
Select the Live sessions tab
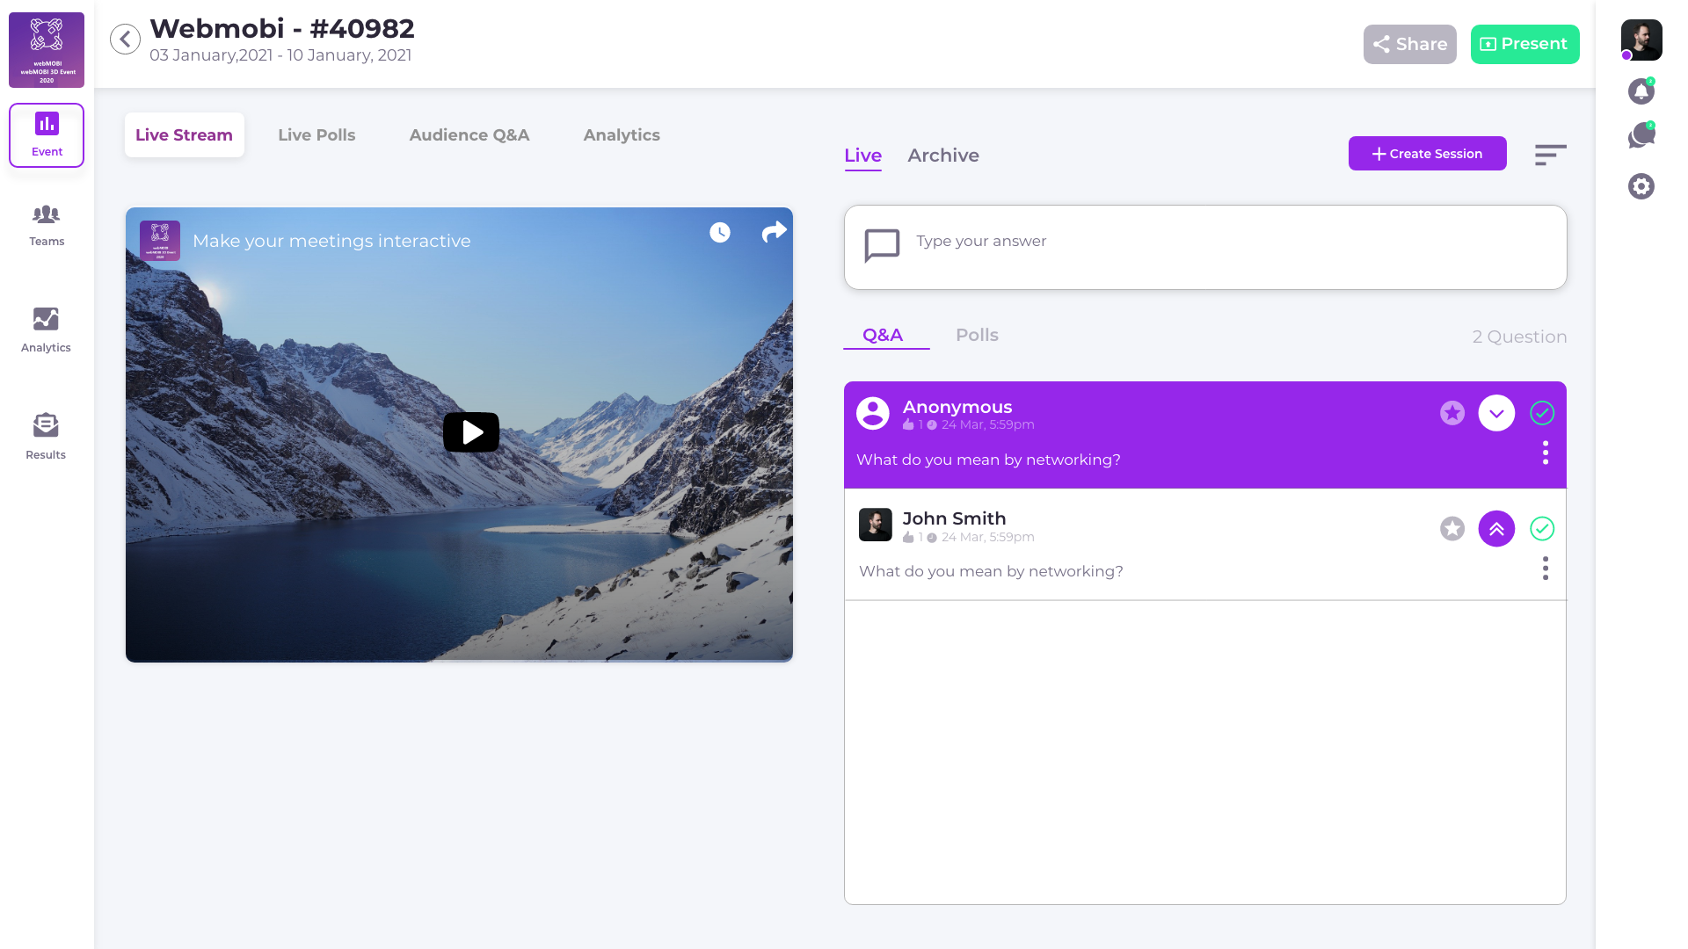(862, 156)
